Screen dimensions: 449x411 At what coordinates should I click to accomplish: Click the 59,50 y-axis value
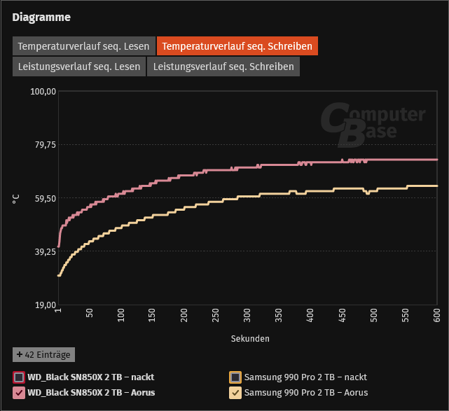[x=46, y=198]
